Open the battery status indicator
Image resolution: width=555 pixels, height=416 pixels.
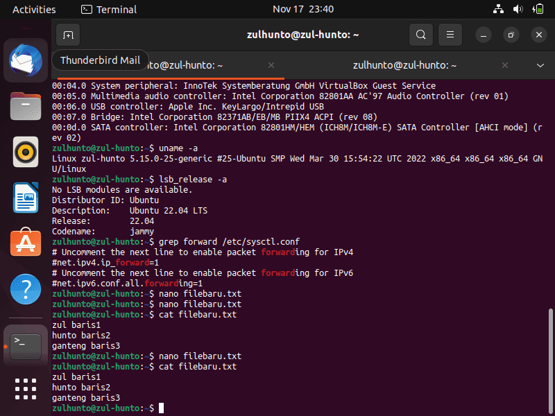coord(538,9)
